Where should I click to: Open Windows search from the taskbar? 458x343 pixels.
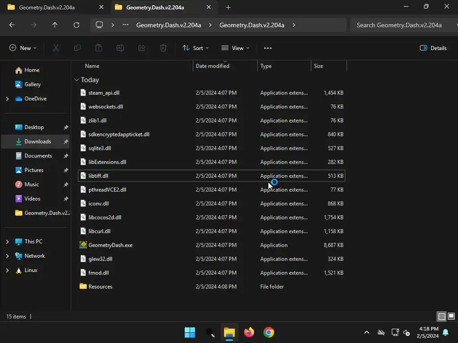[210, 332]
